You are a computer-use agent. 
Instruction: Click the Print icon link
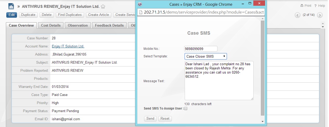tap(306, 6)
